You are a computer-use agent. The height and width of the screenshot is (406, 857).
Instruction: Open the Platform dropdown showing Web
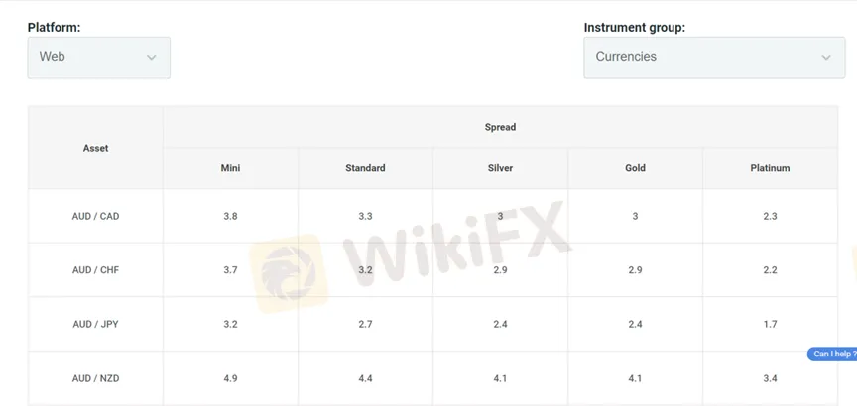pyautogui.click(x=99, y=57)
